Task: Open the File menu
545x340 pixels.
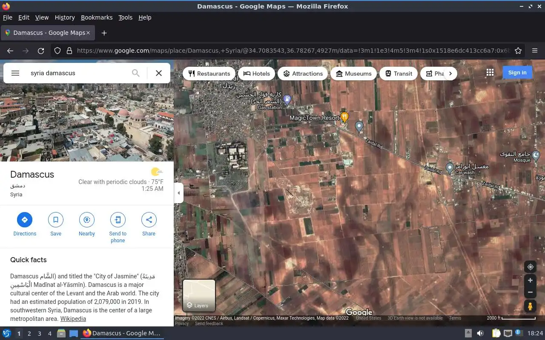Action: coord(7,17)
